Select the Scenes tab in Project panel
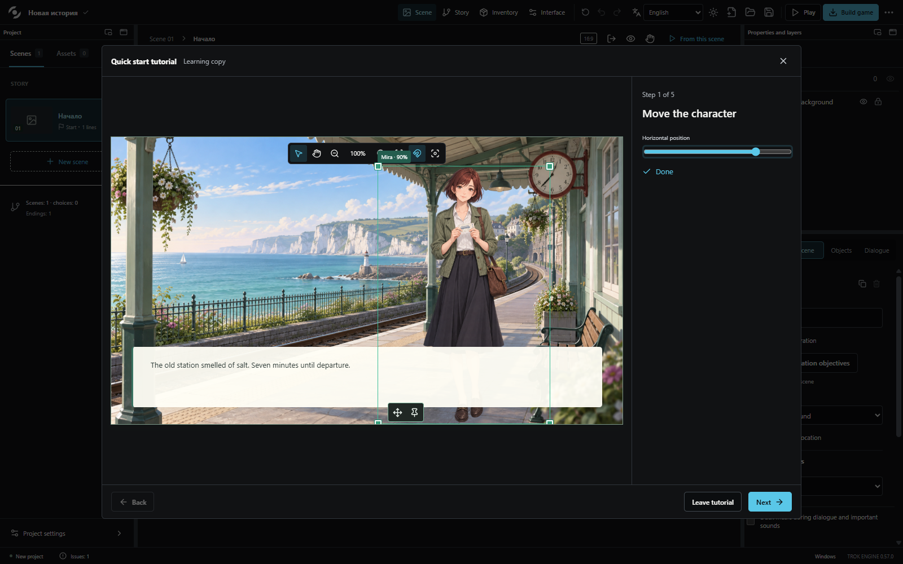 (x=26, y=54)
